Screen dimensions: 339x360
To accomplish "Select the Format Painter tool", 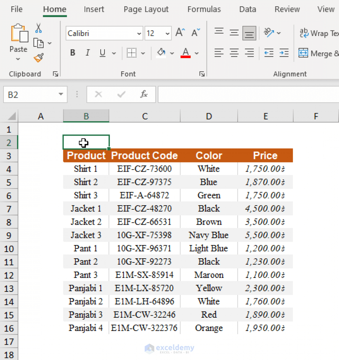I will pyautogui.click(x=38, y=57).
